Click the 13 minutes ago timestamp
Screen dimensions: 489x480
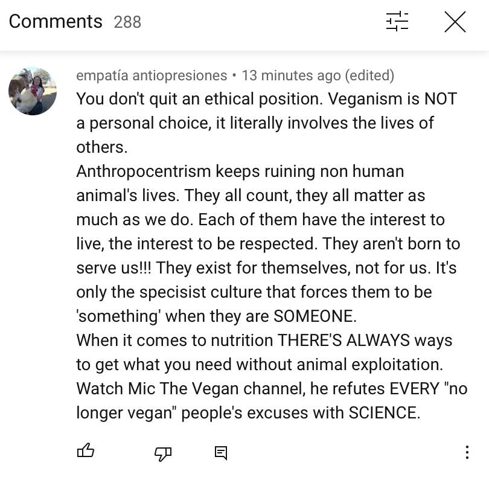coord(292,75)
